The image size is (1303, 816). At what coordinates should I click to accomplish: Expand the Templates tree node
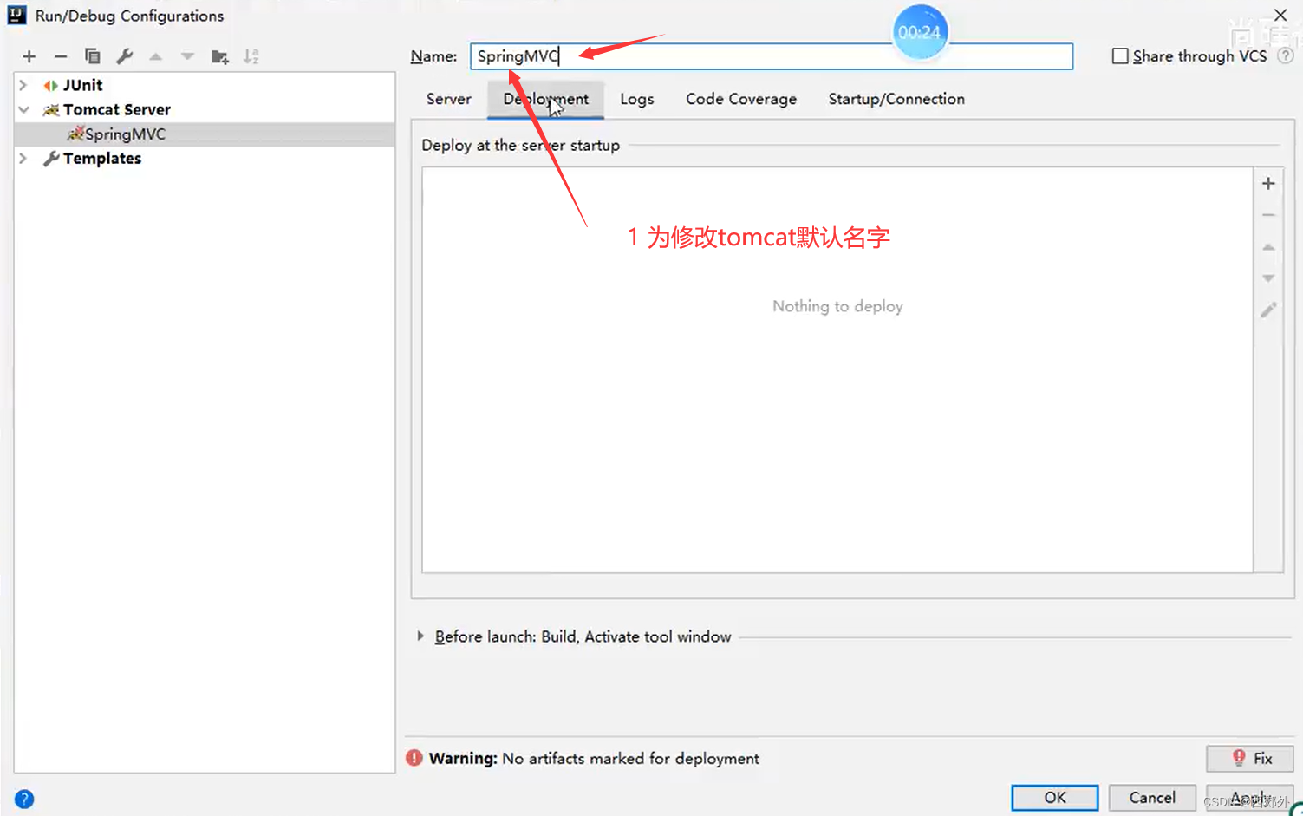(23, 158)
